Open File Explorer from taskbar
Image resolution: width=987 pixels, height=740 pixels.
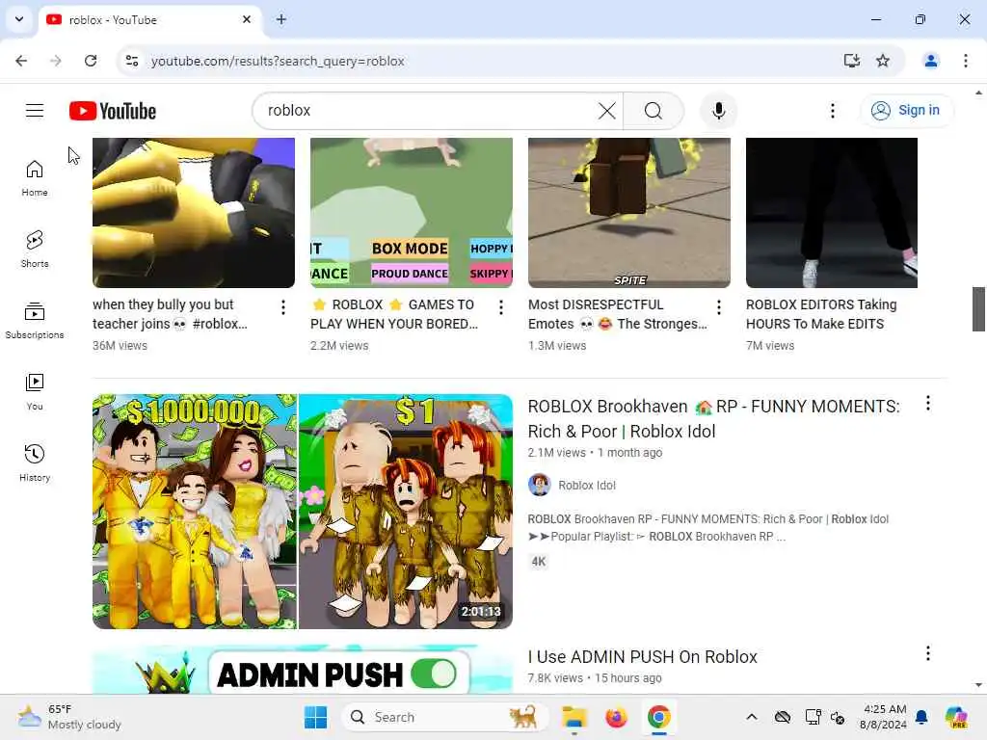pos(574,717)
